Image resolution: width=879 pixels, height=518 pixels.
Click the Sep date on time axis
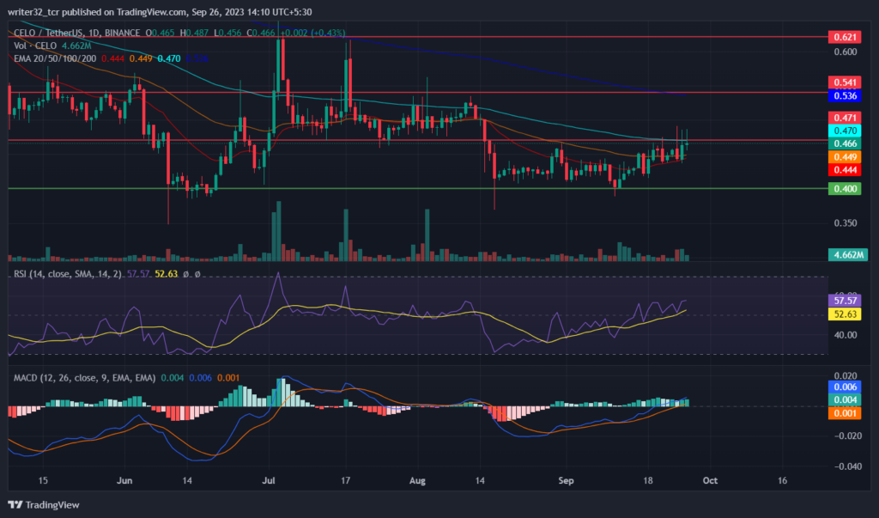567,480
